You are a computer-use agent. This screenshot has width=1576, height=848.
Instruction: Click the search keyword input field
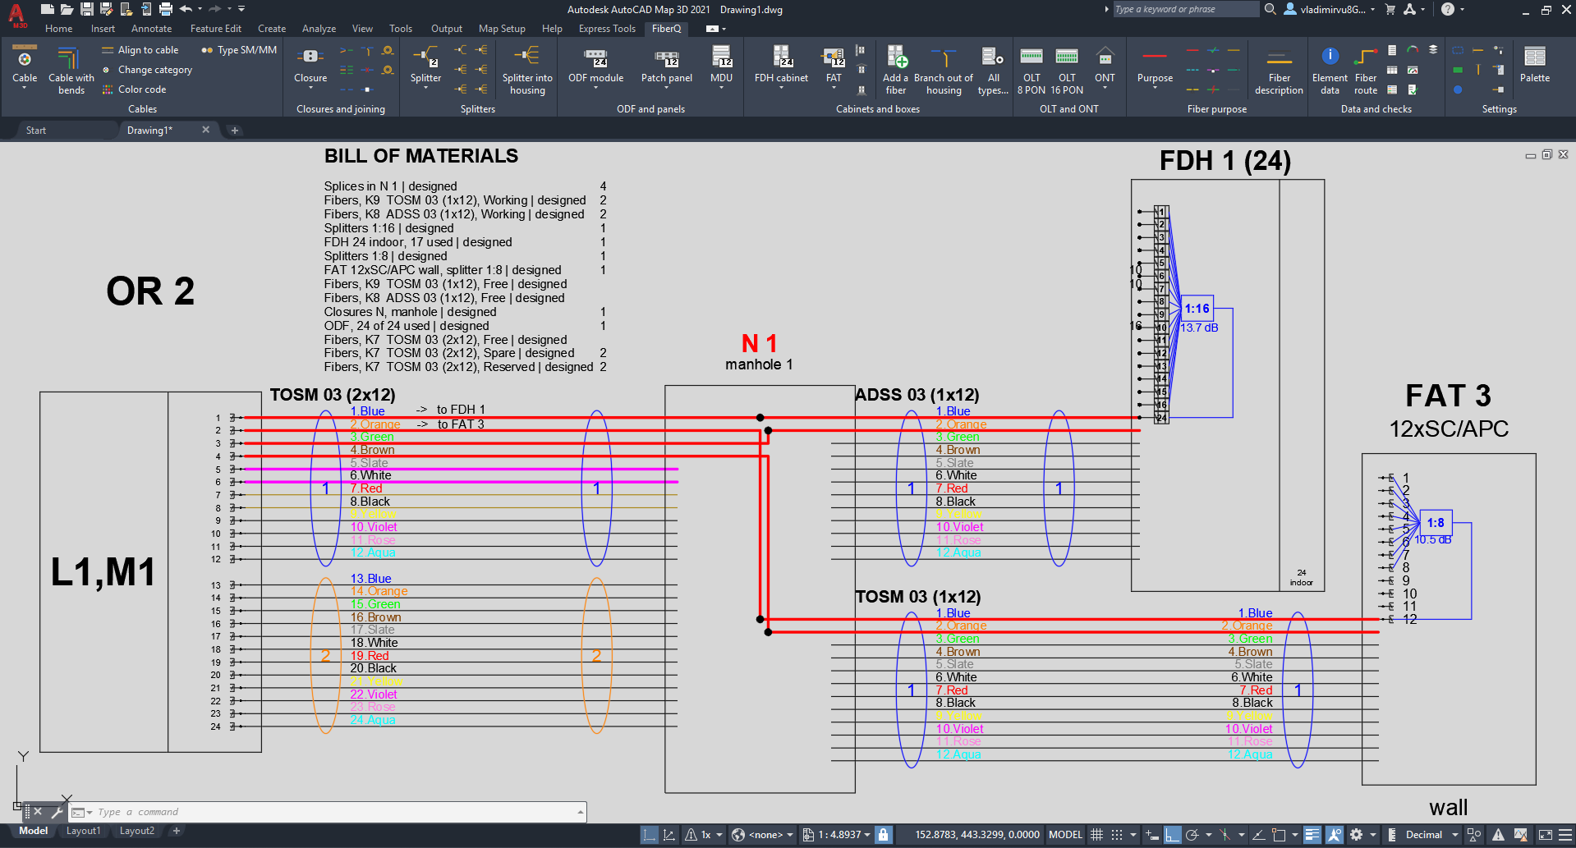pyautogui.click(x=1186, y=9)
